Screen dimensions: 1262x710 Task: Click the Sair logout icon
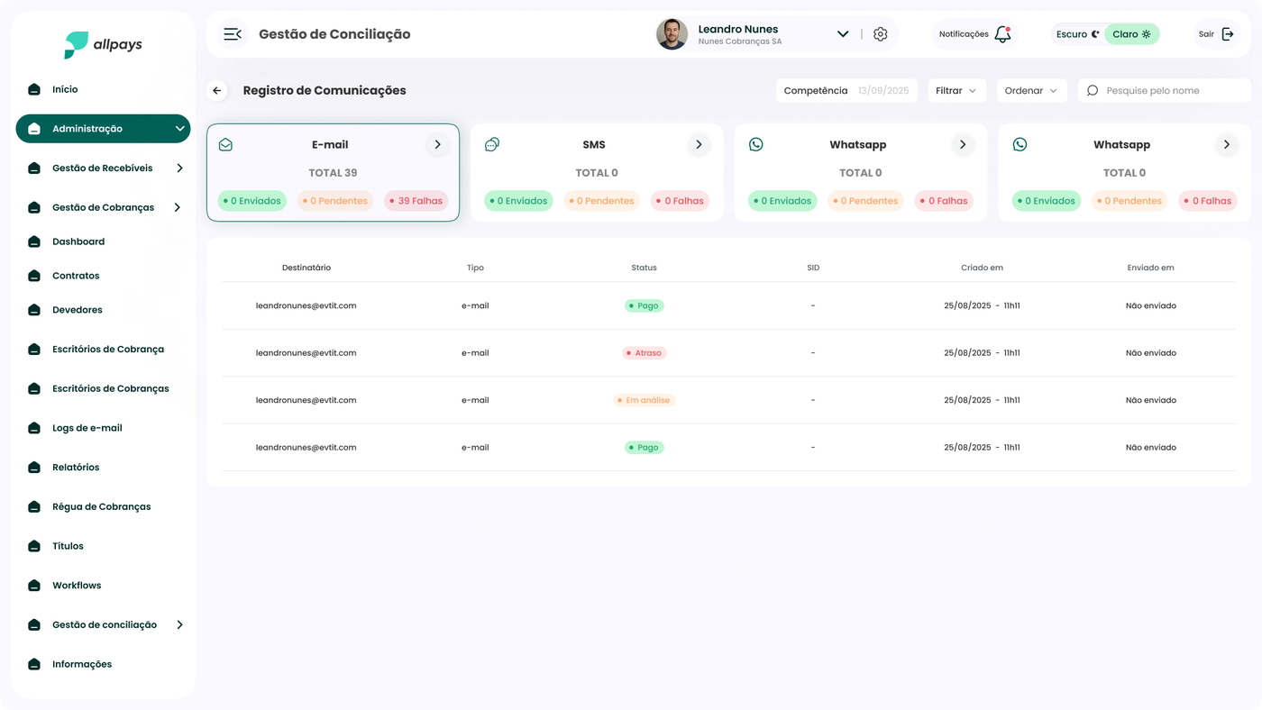pyautogui.click(x=1228, y=34)
